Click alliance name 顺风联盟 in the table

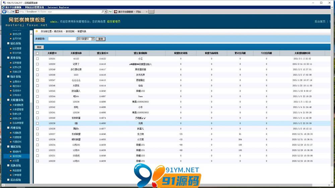[76, 139]
